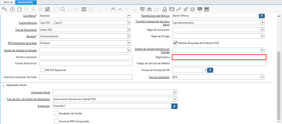282x124 pixels.
Task: Tick the Terminal PDV Compartido checkbox
Action: click(x=56, y=121)
